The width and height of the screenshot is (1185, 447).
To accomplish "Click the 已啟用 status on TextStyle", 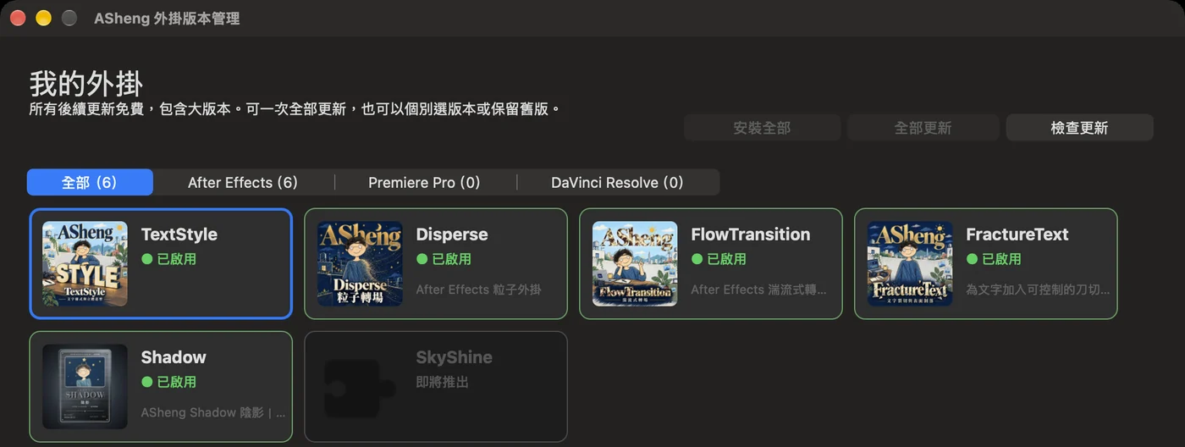I will (177, 259).
